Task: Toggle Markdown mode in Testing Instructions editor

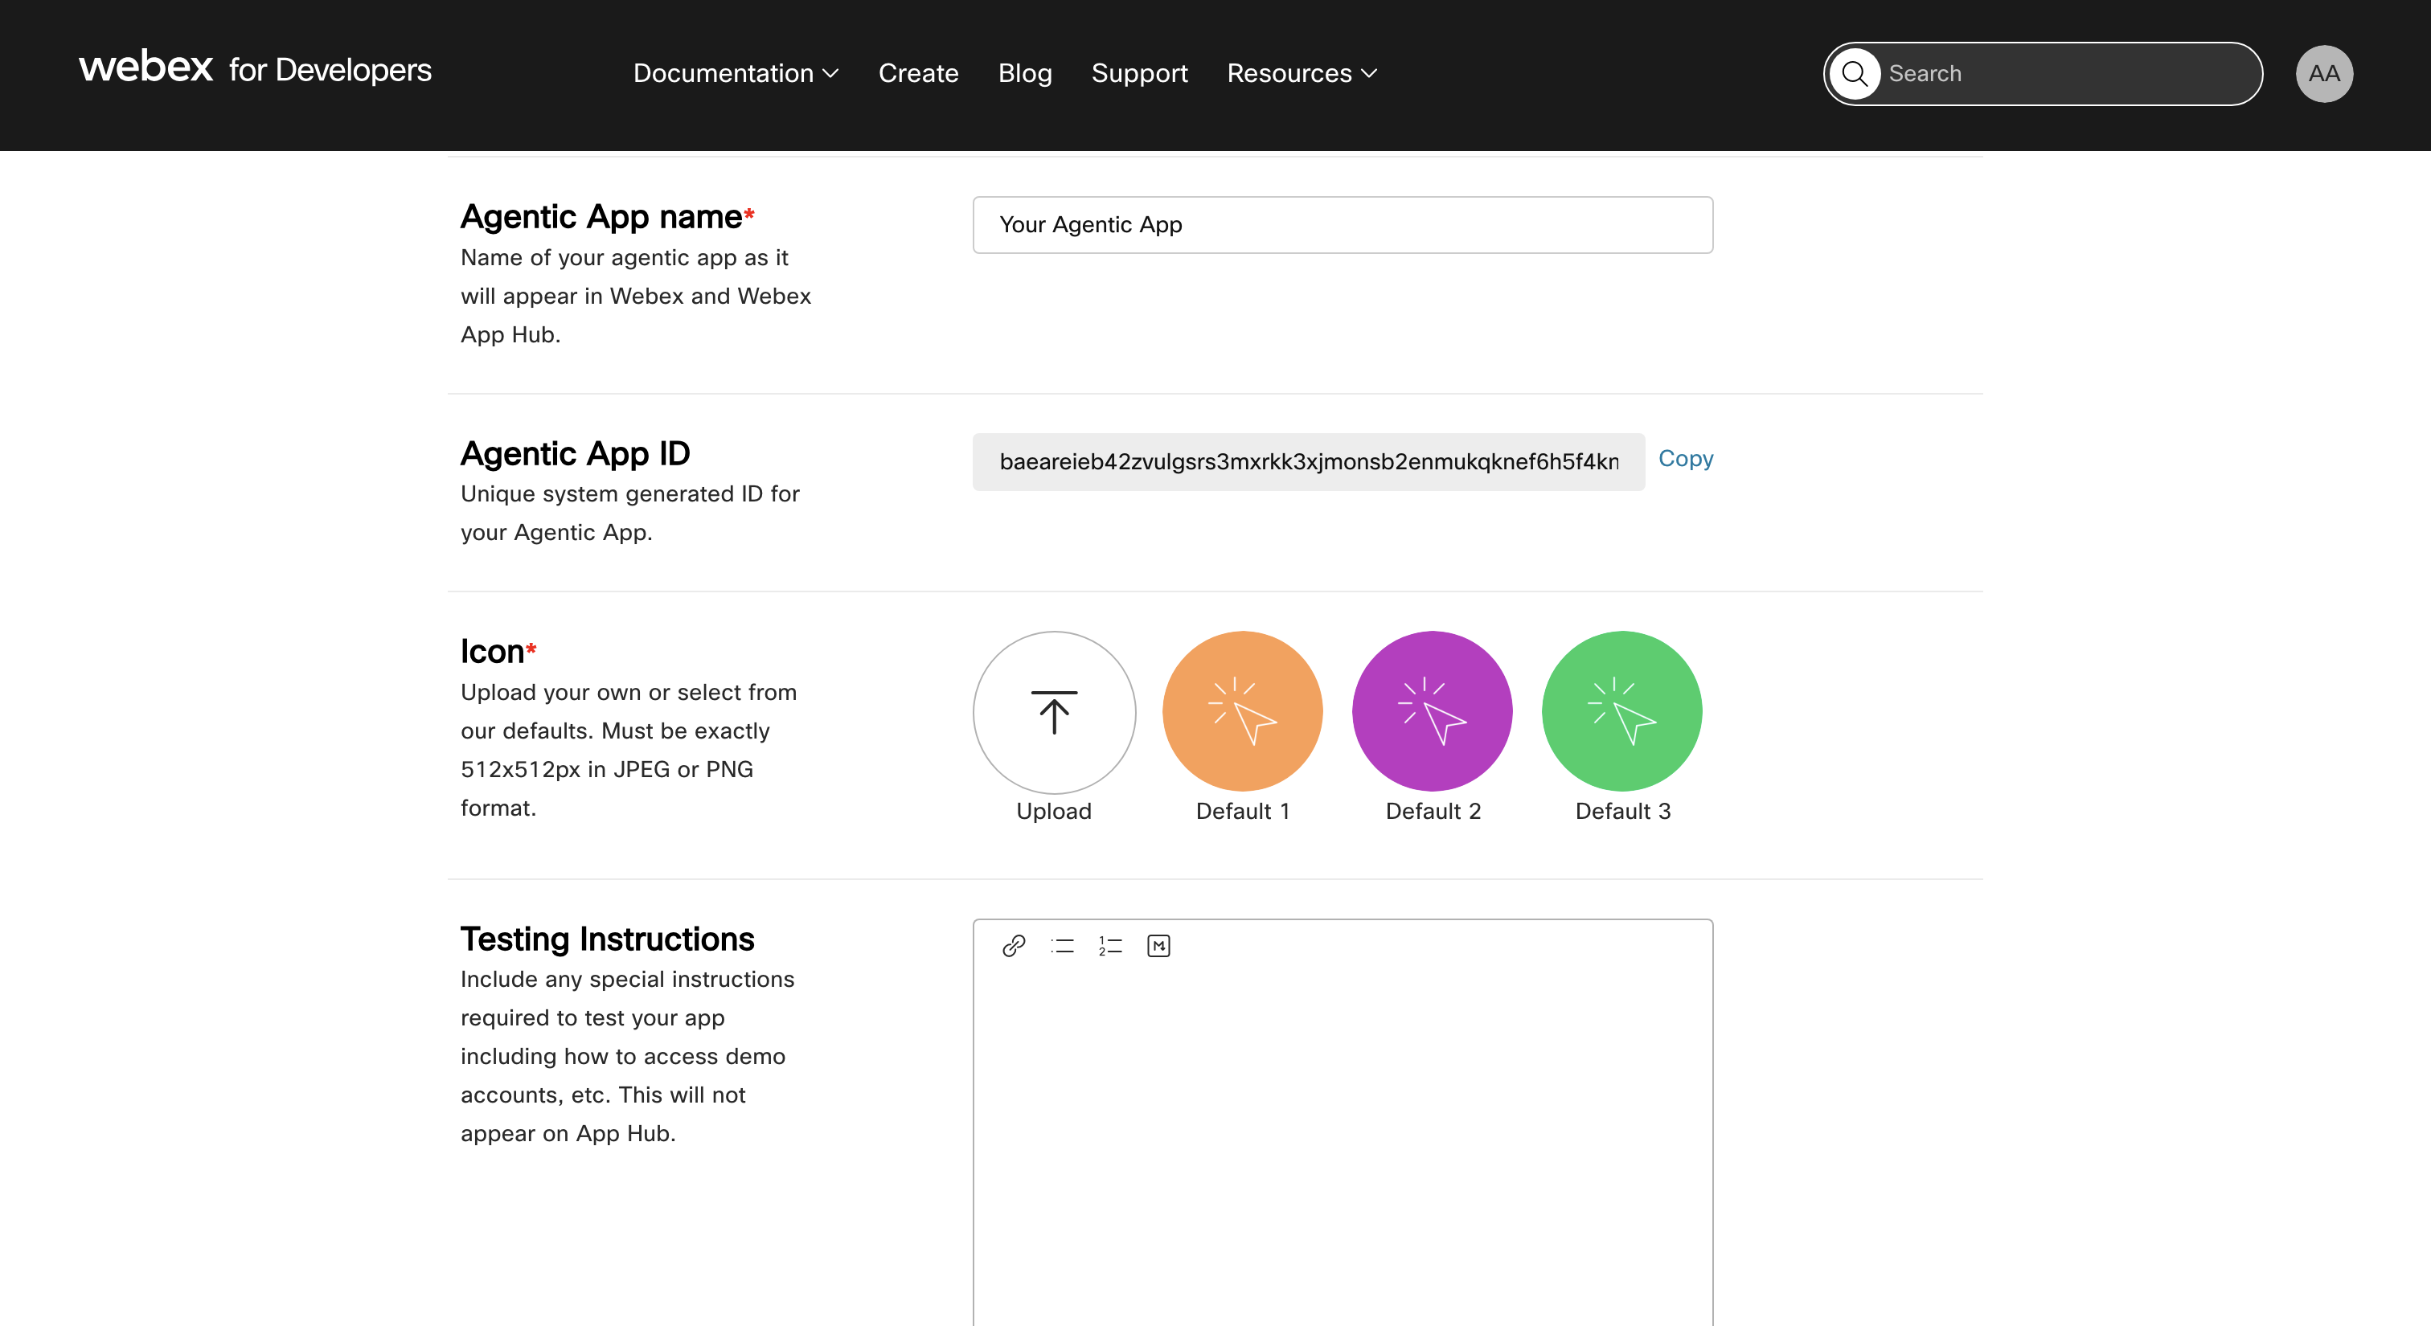Action: [x=1158, y=946]
